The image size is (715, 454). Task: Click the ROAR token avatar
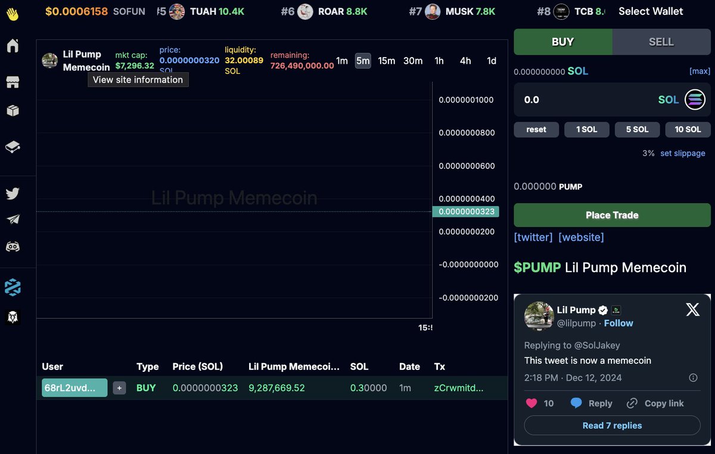tap(305, 11)
